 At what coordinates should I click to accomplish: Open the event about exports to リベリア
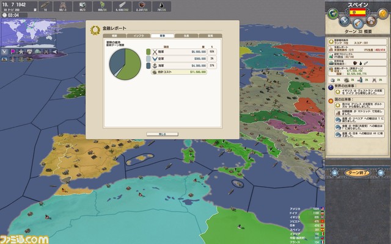click(x=359, y=120)
